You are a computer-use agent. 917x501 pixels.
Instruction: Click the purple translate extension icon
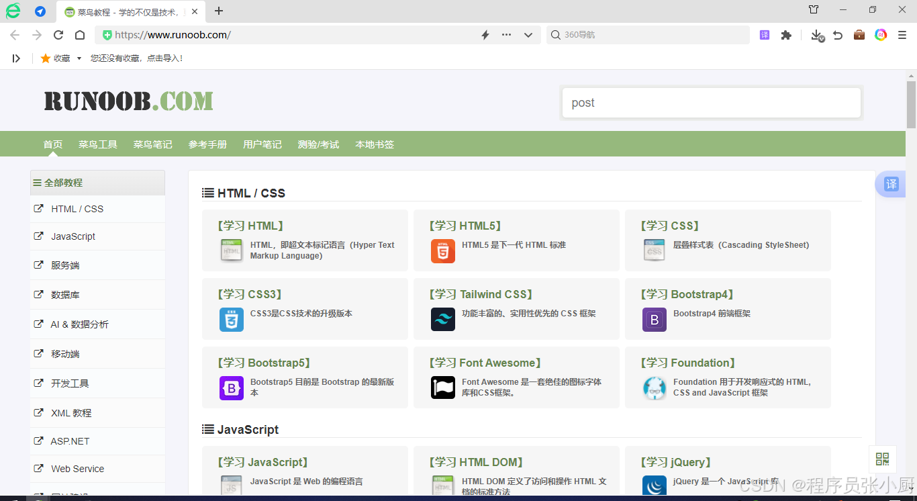765,35
